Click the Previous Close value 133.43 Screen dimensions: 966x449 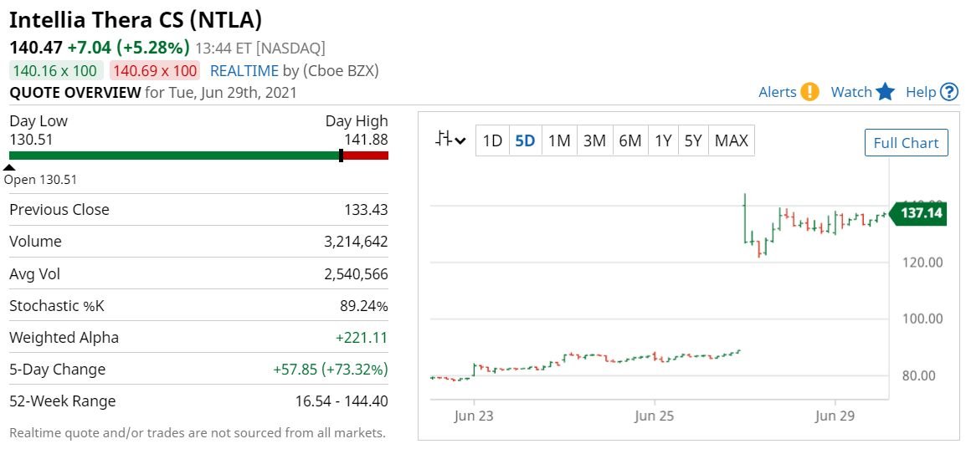tap(366, 210)
